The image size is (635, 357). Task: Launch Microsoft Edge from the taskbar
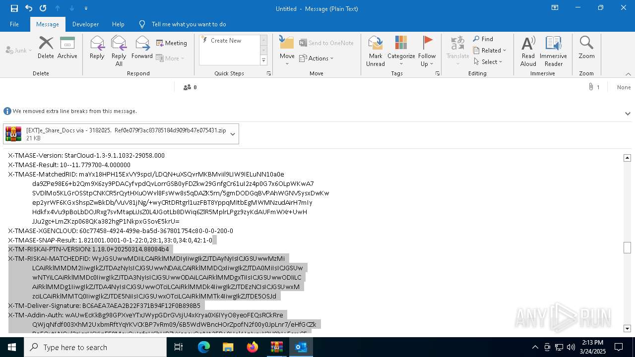click(204, 347)
